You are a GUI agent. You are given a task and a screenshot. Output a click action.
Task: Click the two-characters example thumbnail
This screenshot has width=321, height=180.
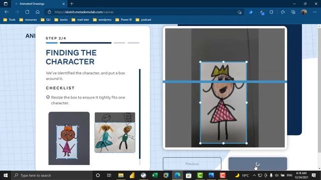115,132
